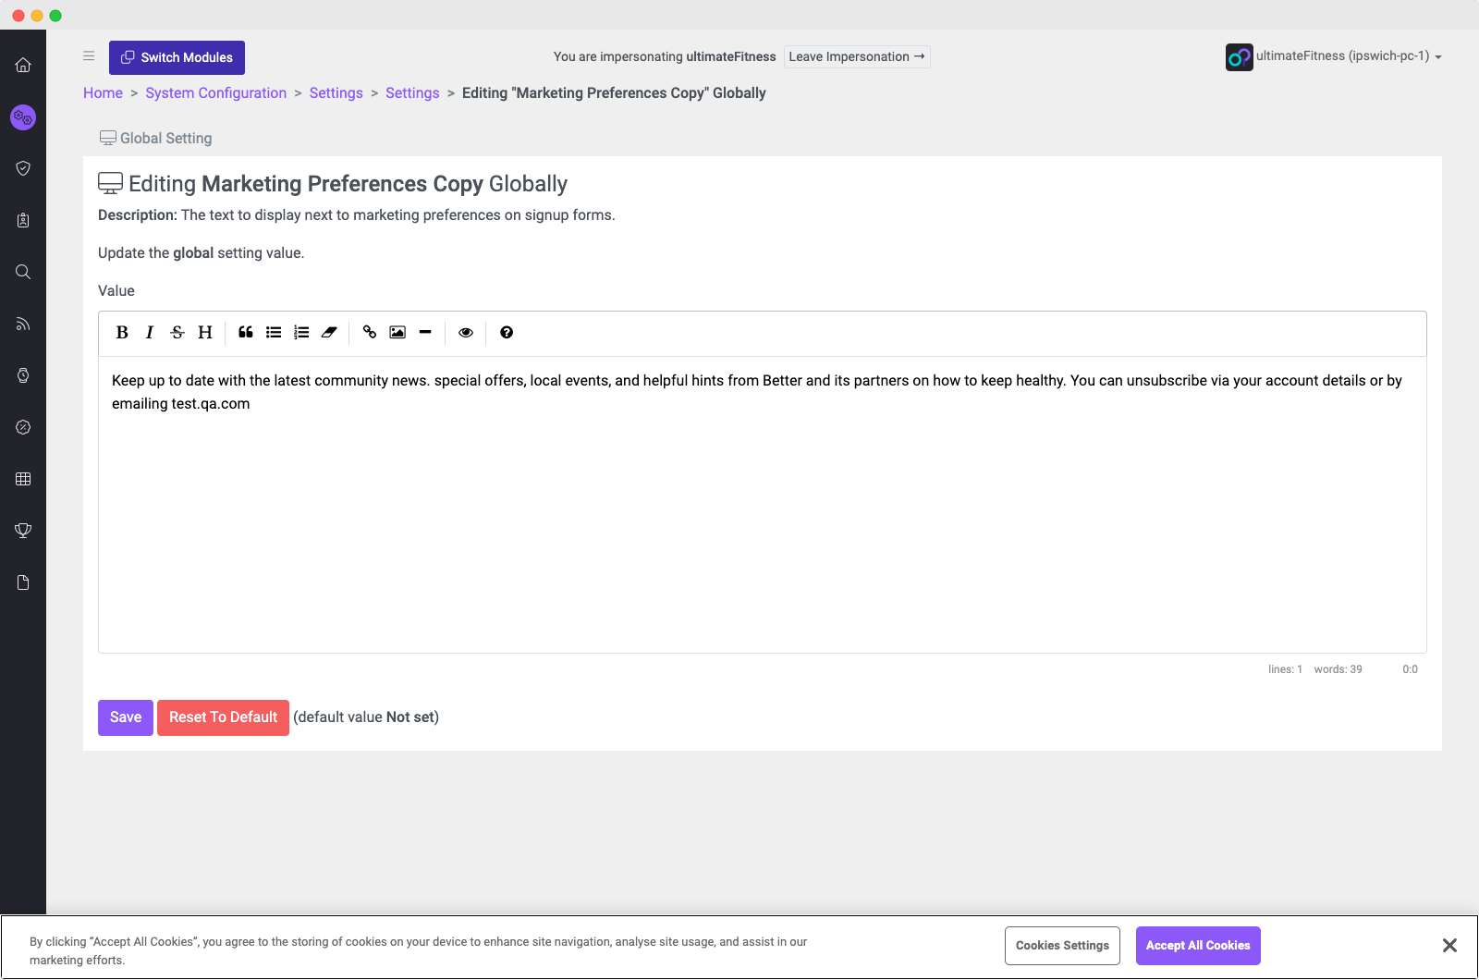This screenshot has height=980, width=1479.
Task: Toggle the hamburger menu icon
Action: (x=89, y=55)
